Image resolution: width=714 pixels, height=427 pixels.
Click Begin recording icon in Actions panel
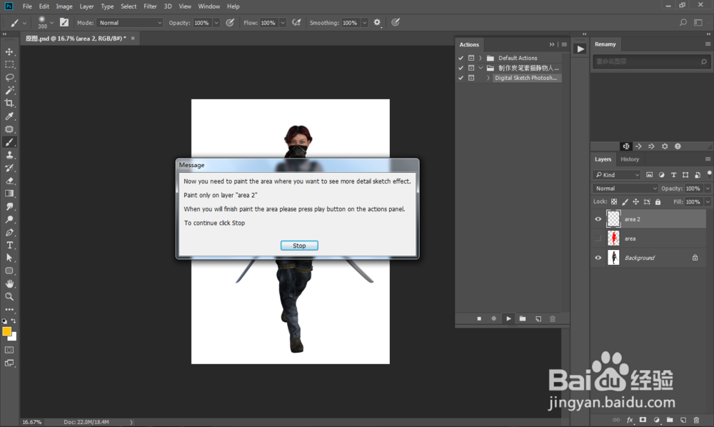pyautogui.click(x=493, y=318)
